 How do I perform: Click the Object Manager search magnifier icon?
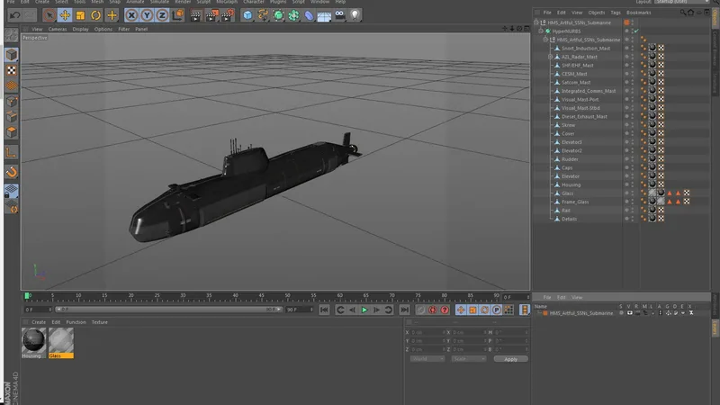coord(683,13)
